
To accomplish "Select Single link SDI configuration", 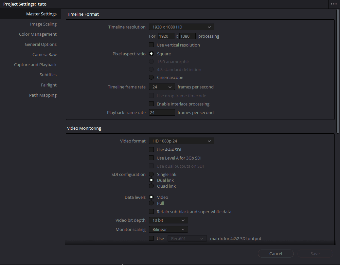I will point(152,174).
